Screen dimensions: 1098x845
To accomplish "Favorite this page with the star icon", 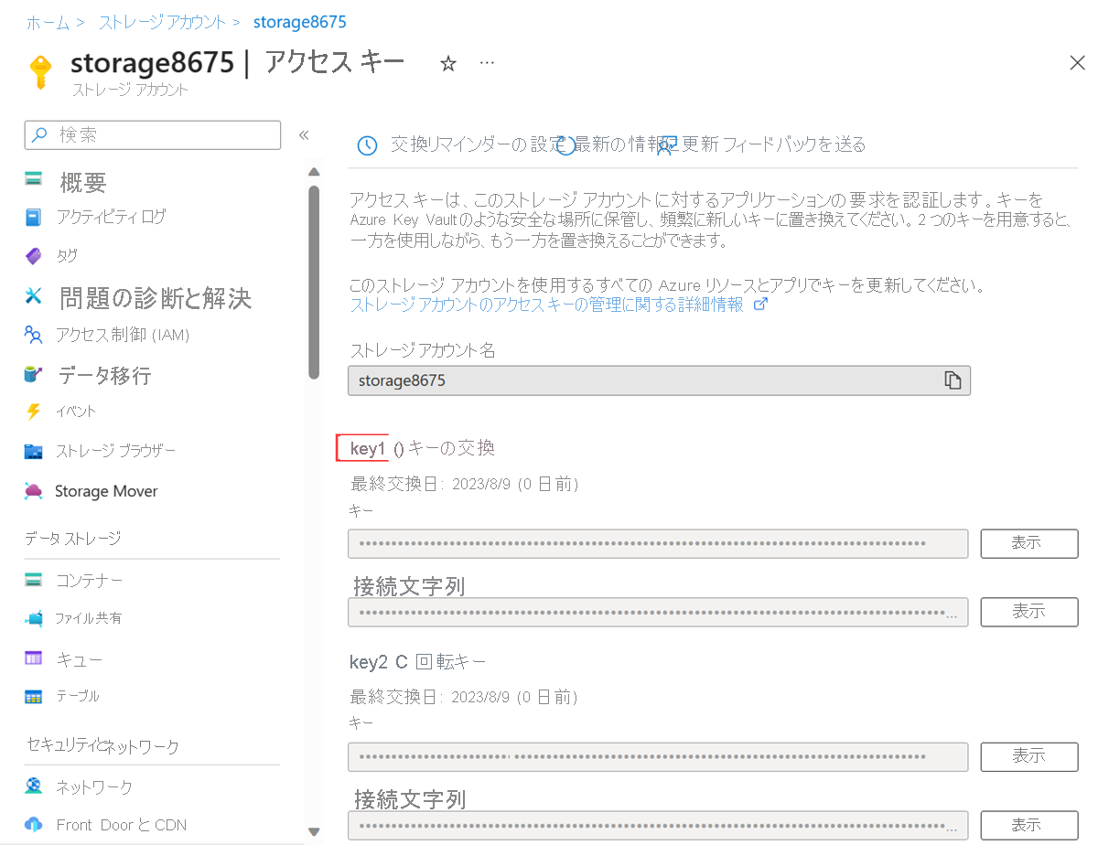I will (x=448, y=63).
